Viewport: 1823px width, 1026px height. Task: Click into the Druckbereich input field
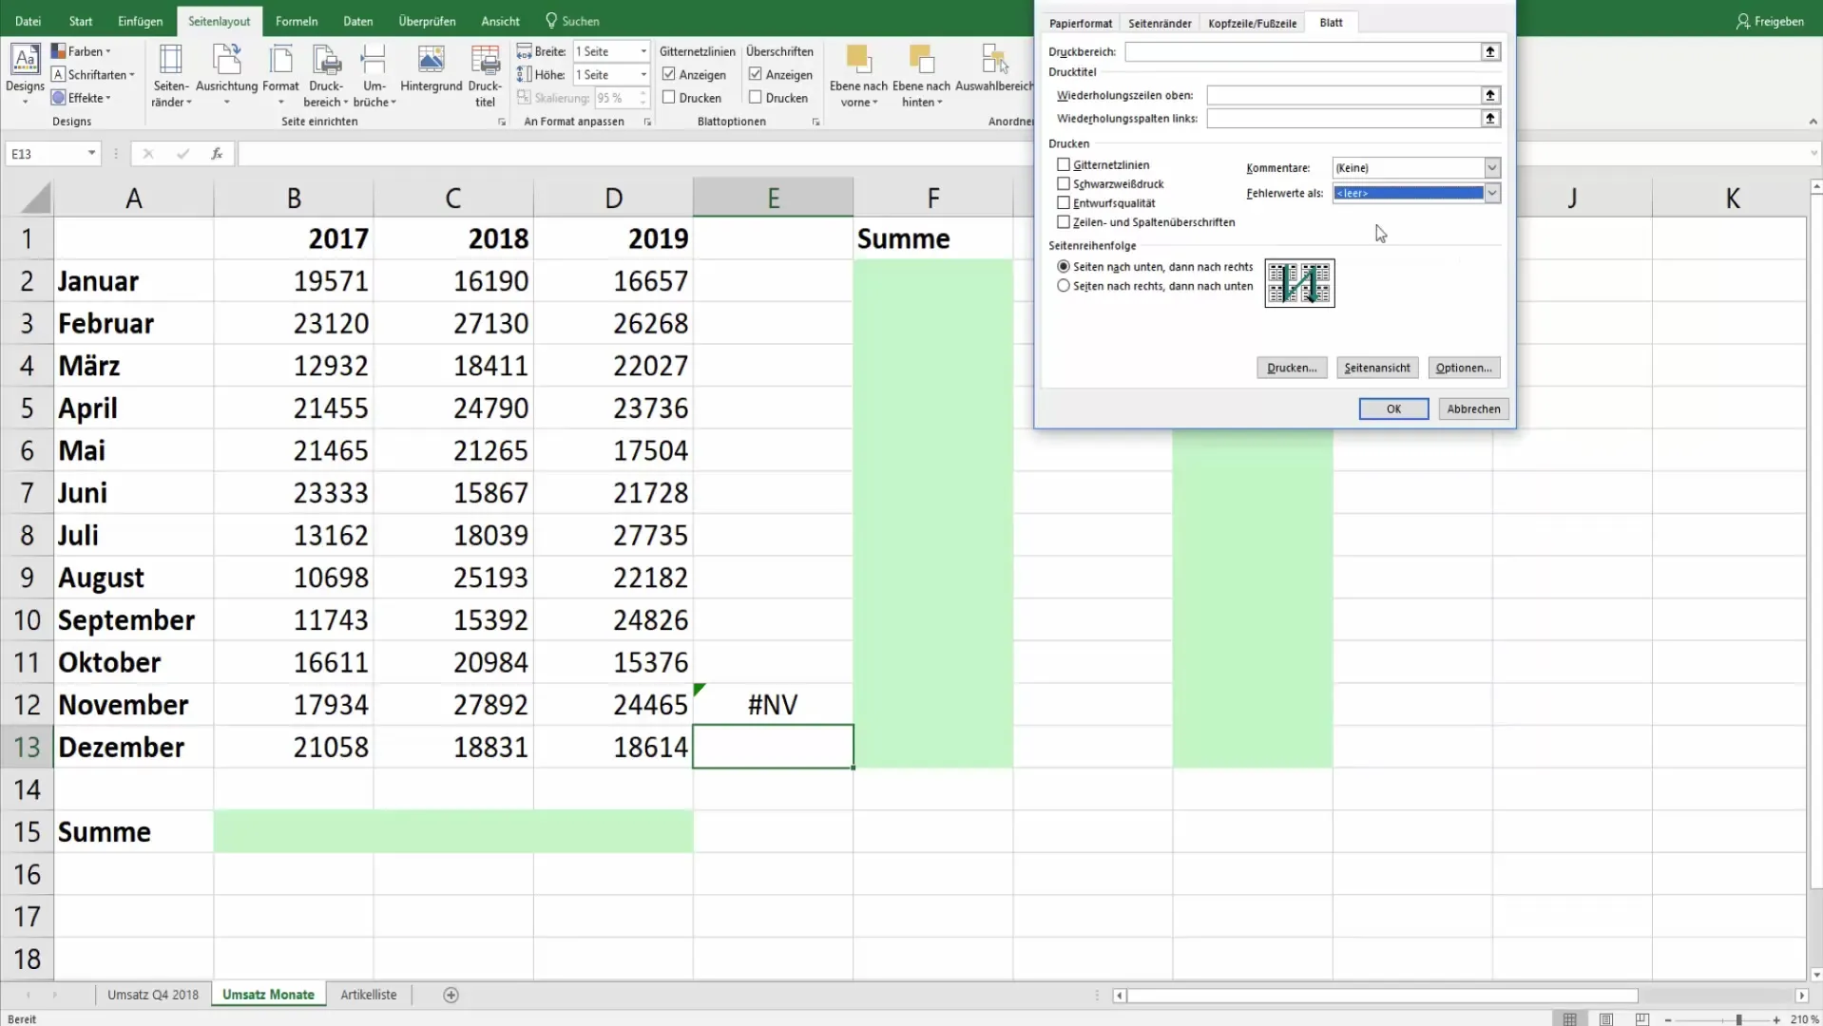click(x=1303, y=51)
